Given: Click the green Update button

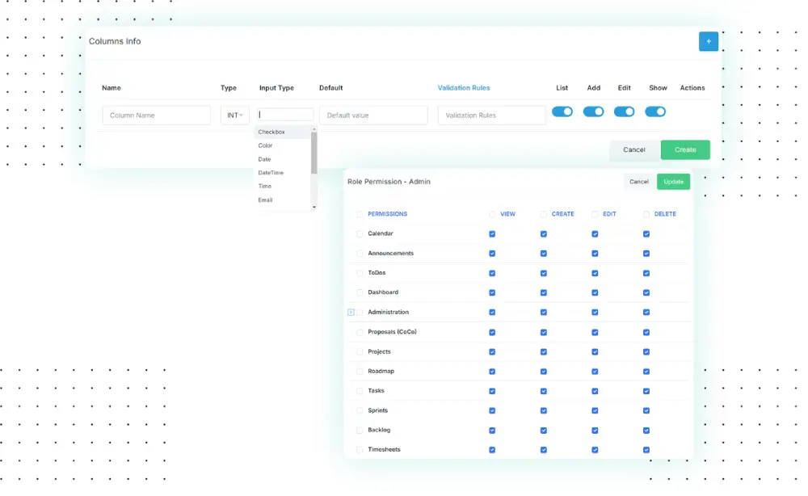Looking at the screenshot, I should tap(673, 182).
